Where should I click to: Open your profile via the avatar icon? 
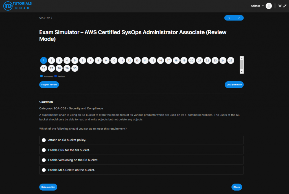click(269, 6)
